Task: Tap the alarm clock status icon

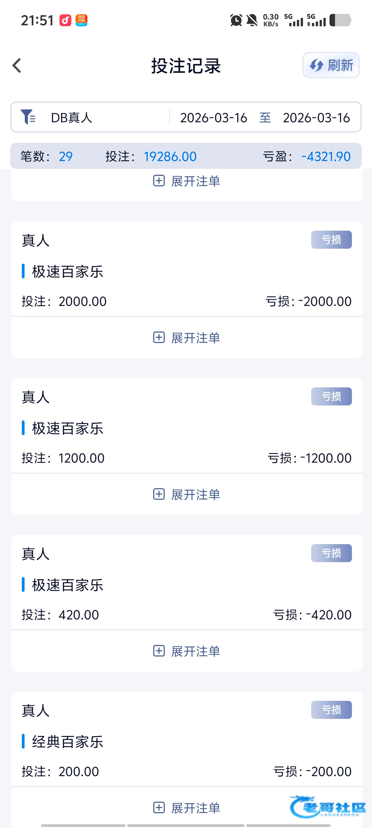Action: pyautogui.click(x=236, y=20)
